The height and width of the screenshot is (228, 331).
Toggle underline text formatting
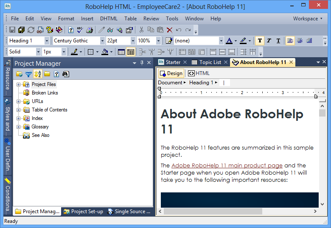pyautogui.click(x=278, y=41)
